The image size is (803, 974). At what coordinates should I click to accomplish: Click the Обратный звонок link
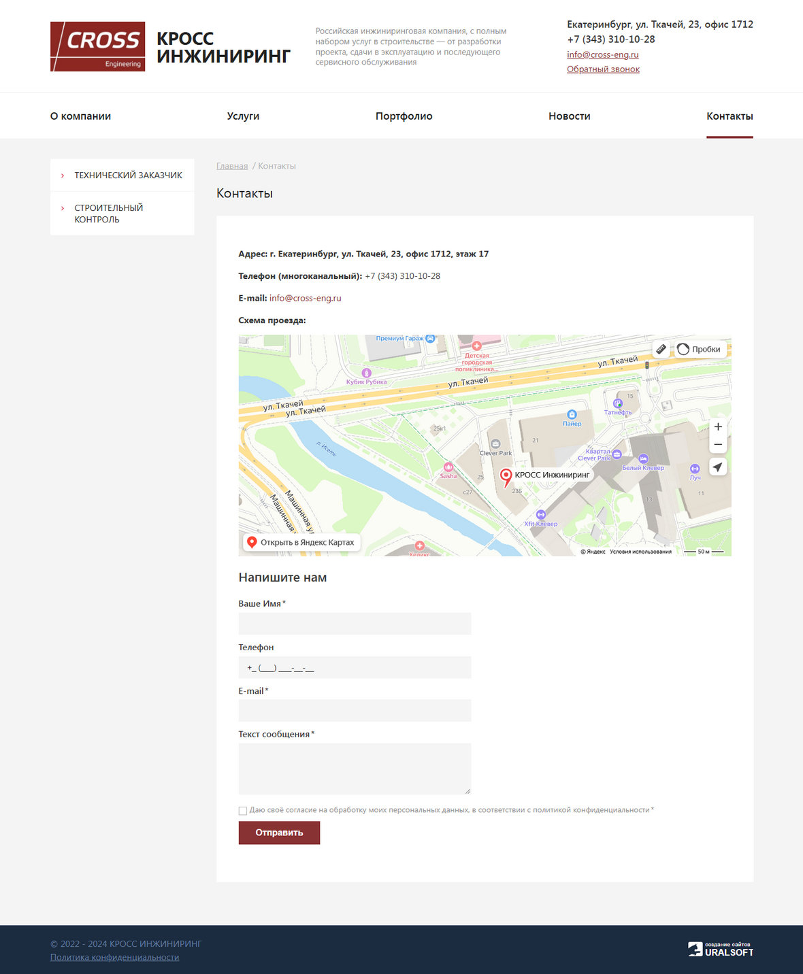click(603, 69)
